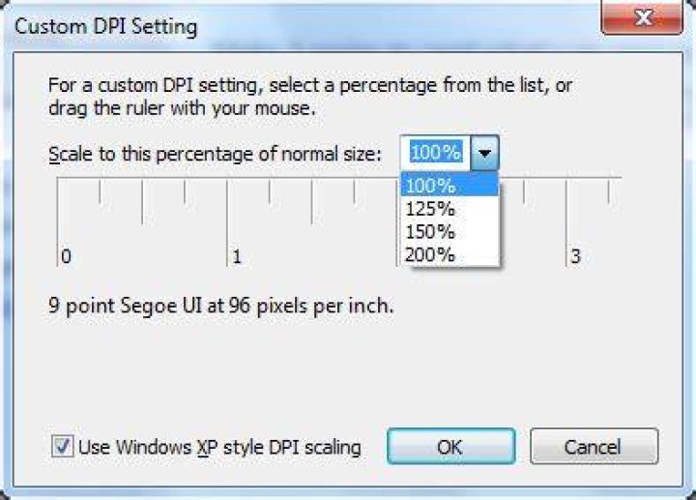Click the OK button
The width and height of the screenshot is (696, 500).
[451, 446]
